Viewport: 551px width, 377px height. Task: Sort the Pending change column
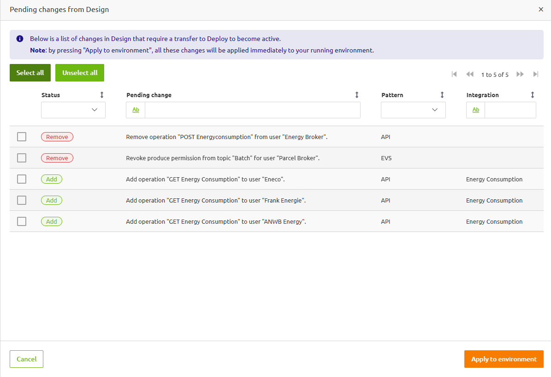tap(356, 95)
